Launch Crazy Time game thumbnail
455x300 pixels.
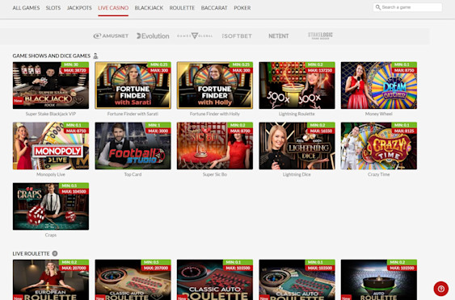379,146
